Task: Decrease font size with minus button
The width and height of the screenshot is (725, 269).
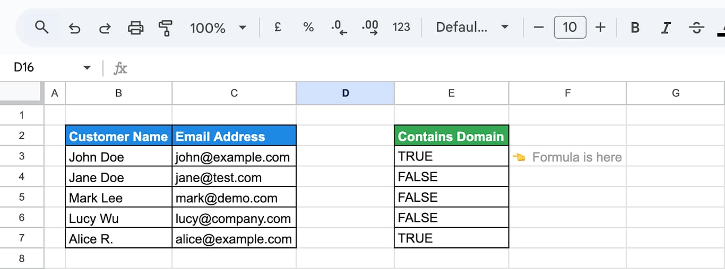Action: click(539, 28)
